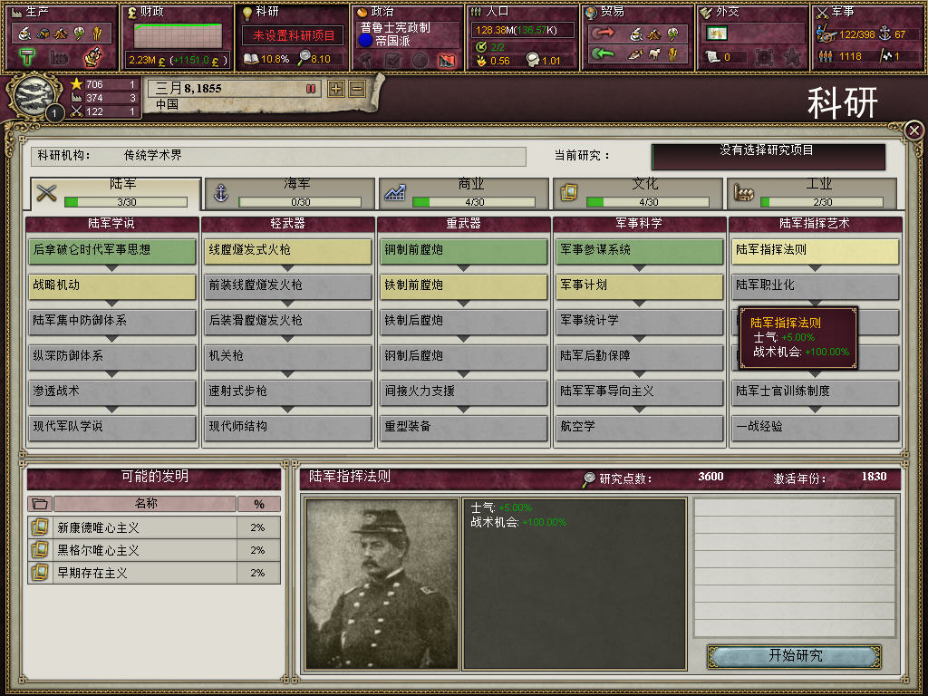Click the commerce chart icon on 商业 tab
The height and width of the screenshot is (696, 928).
click(x=395, y=193)
